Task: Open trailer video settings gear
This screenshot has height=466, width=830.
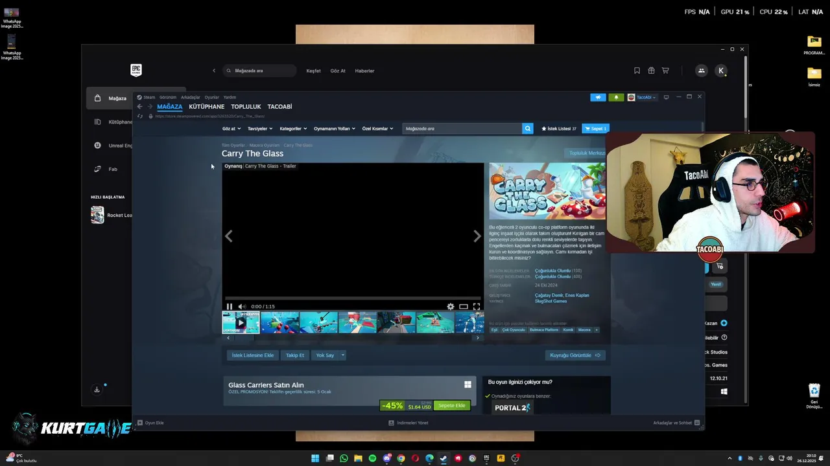Action: click(x=451, y=307)
